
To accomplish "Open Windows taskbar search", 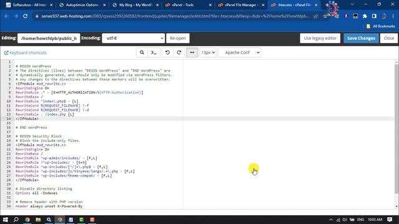I will click(16, 220).
